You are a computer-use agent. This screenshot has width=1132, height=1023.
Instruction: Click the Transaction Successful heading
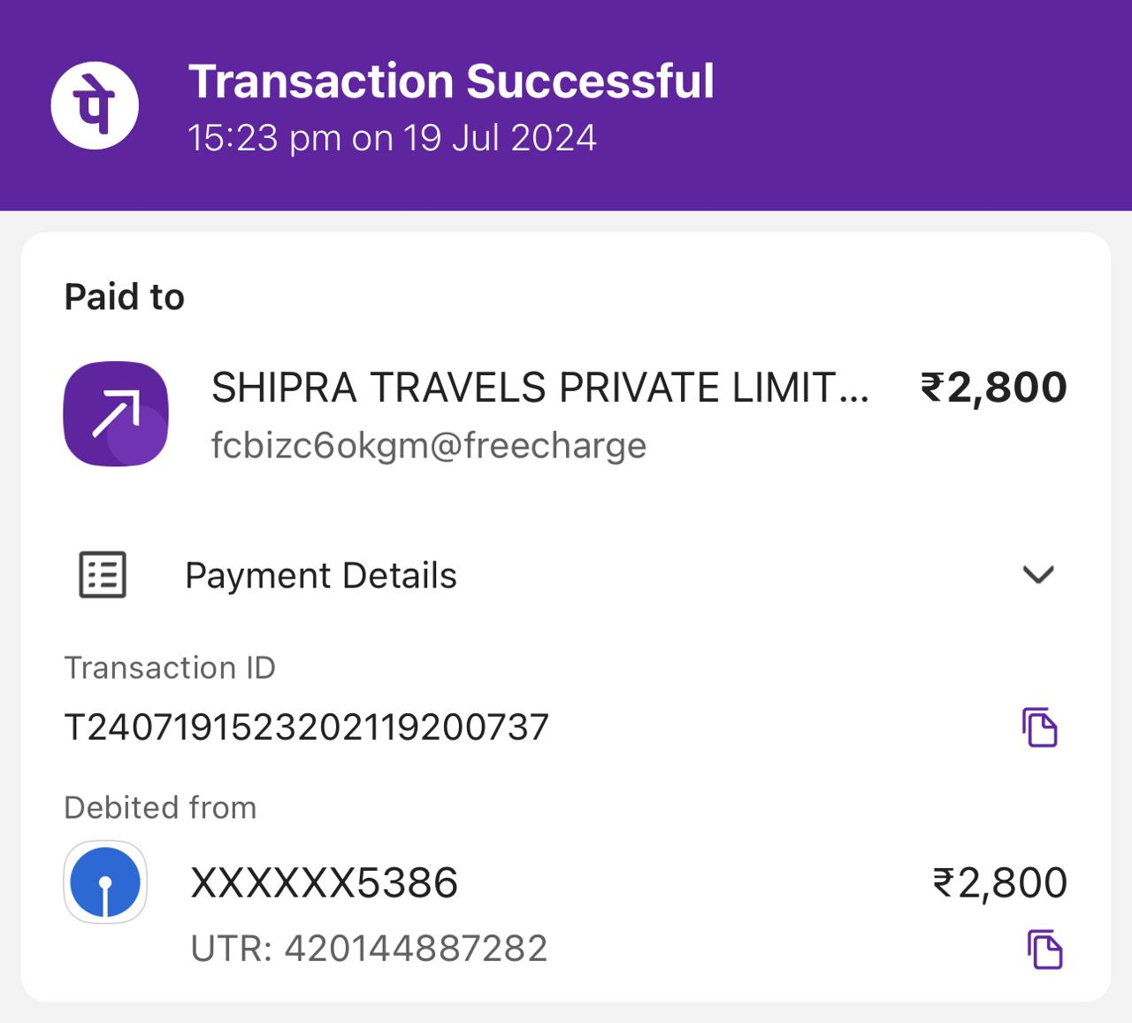[451, 81]
